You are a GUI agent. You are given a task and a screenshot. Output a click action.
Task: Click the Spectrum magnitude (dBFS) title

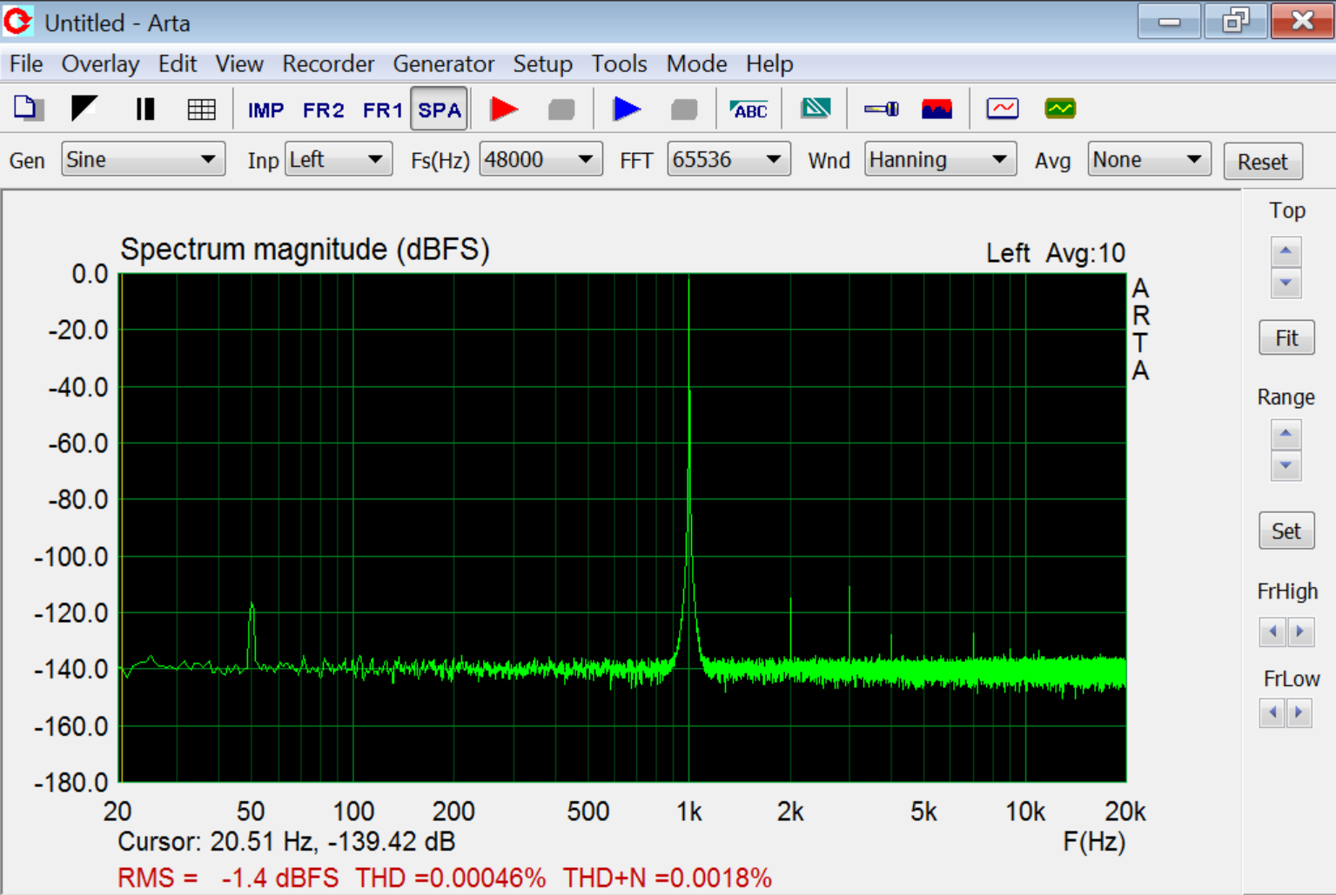pos(305,250)
